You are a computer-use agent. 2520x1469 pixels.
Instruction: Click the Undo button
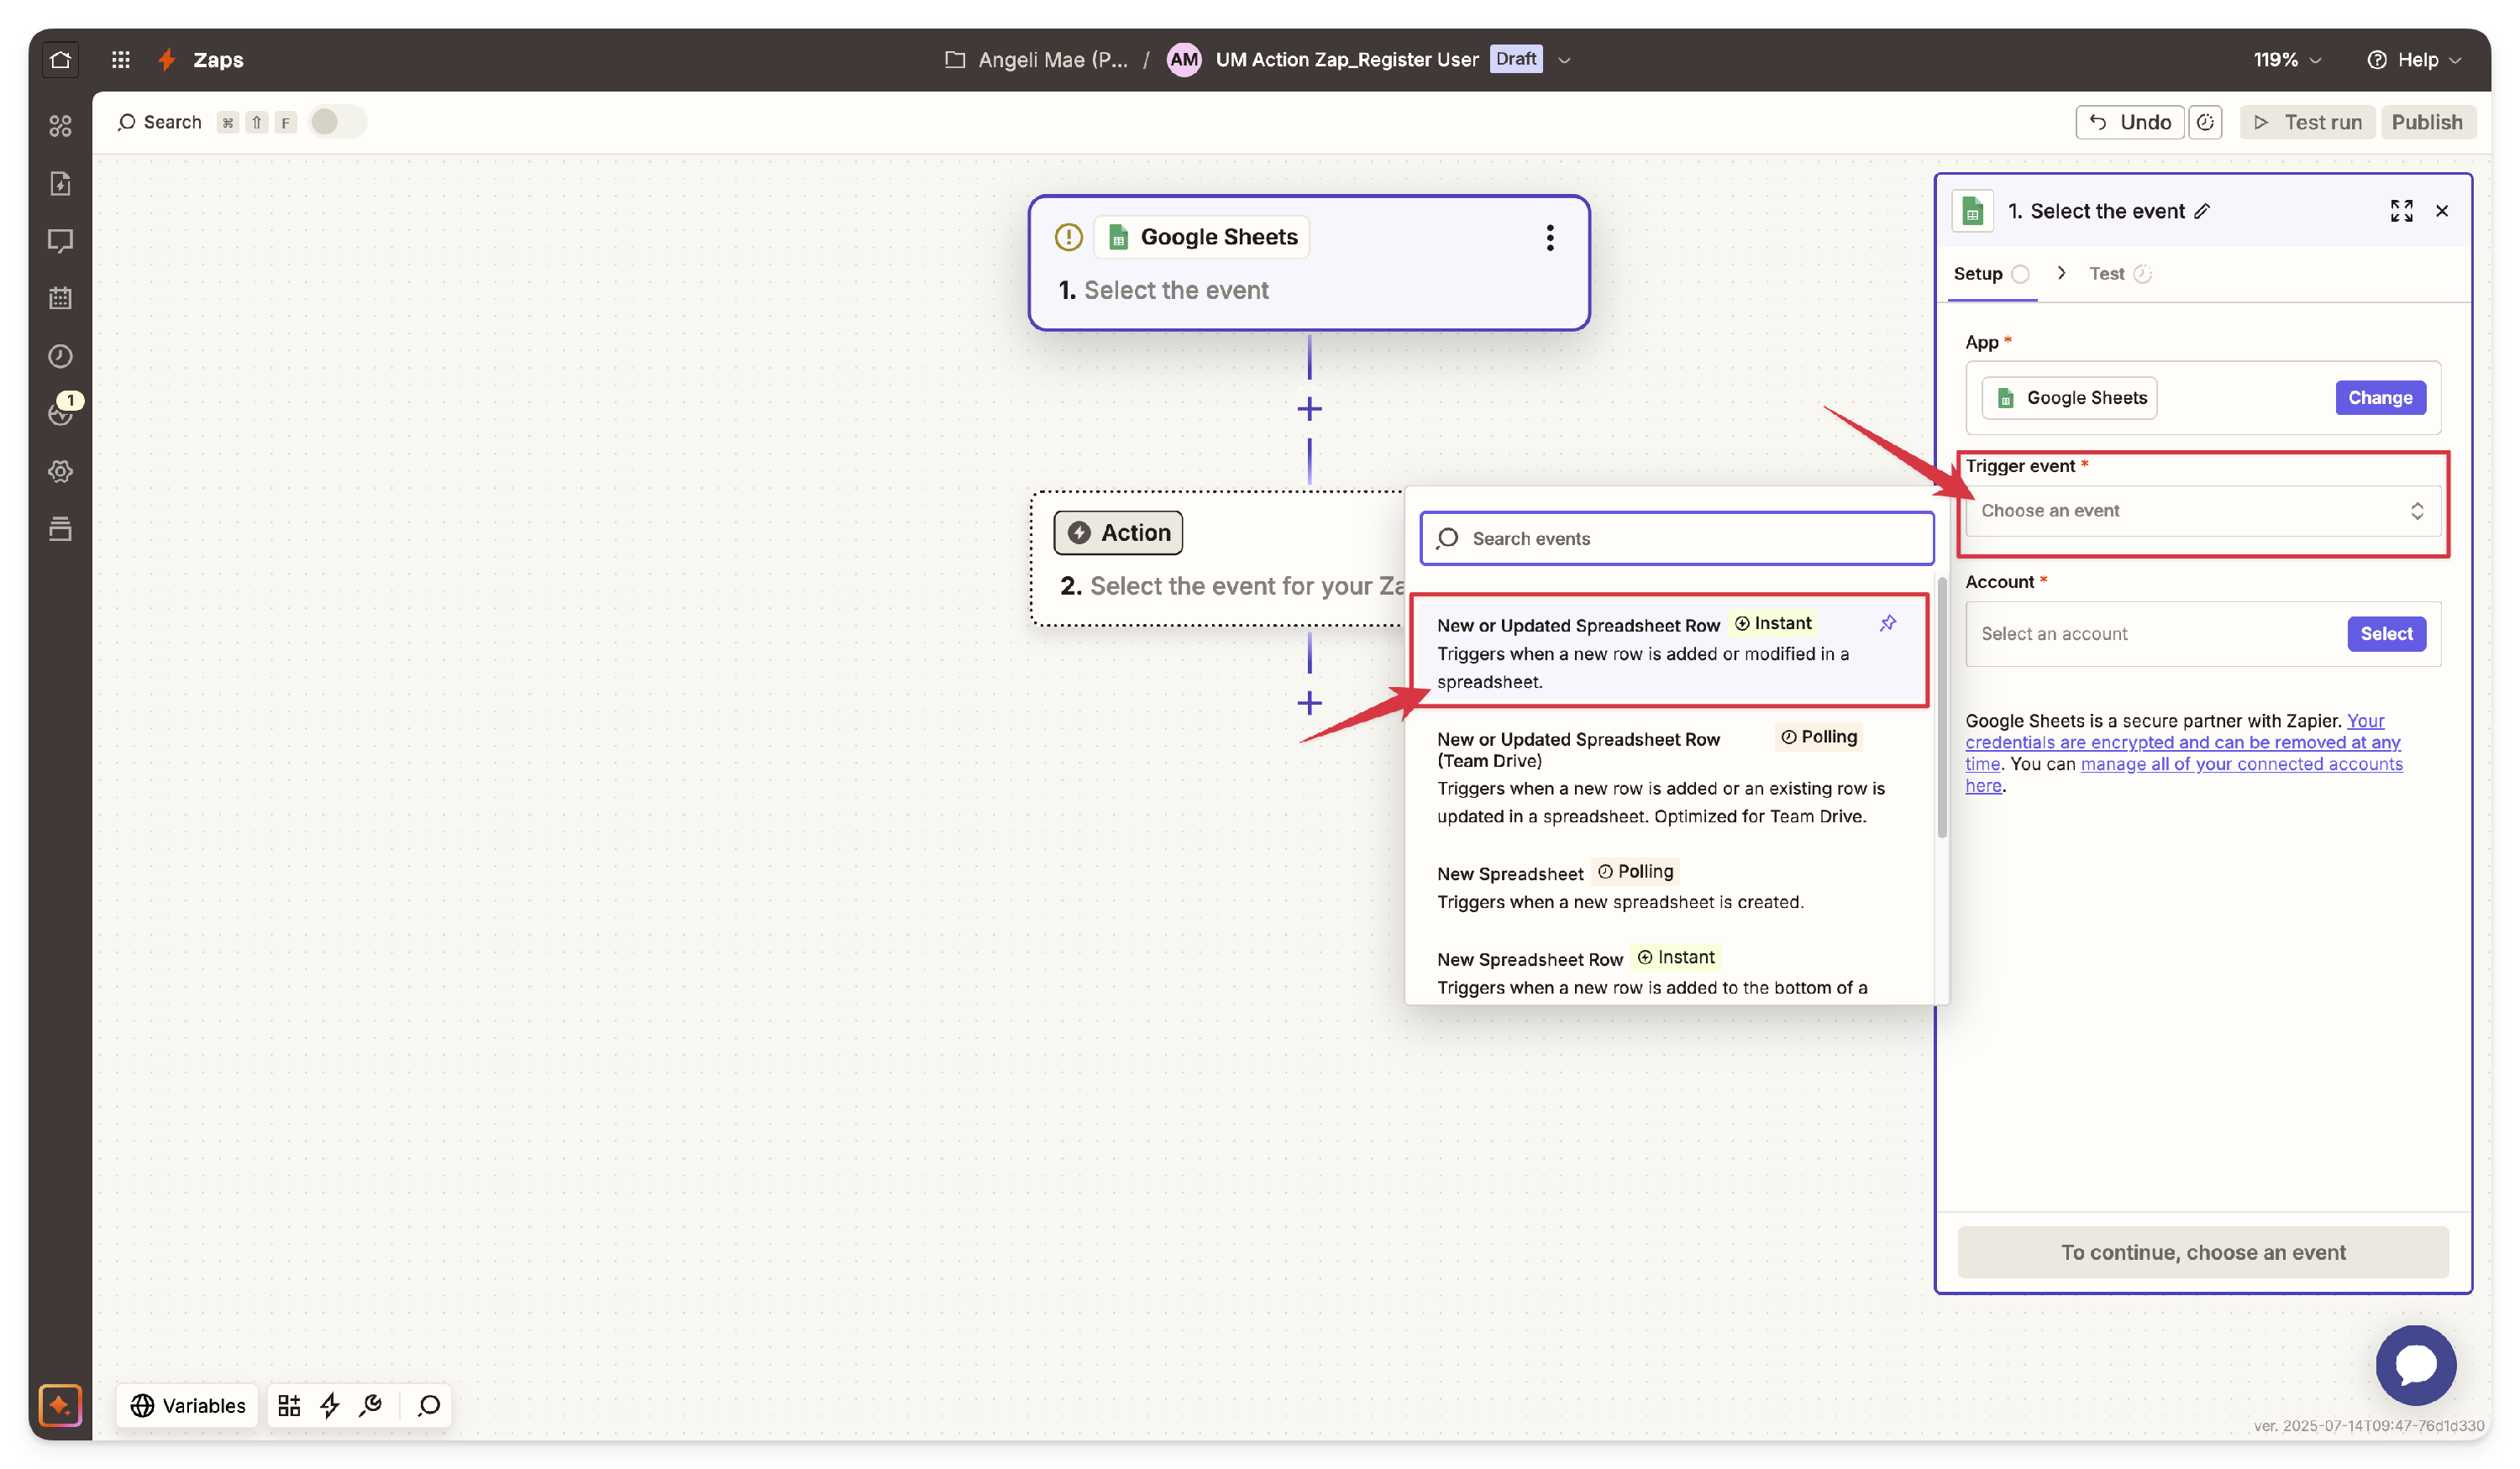coord(2130,122)
